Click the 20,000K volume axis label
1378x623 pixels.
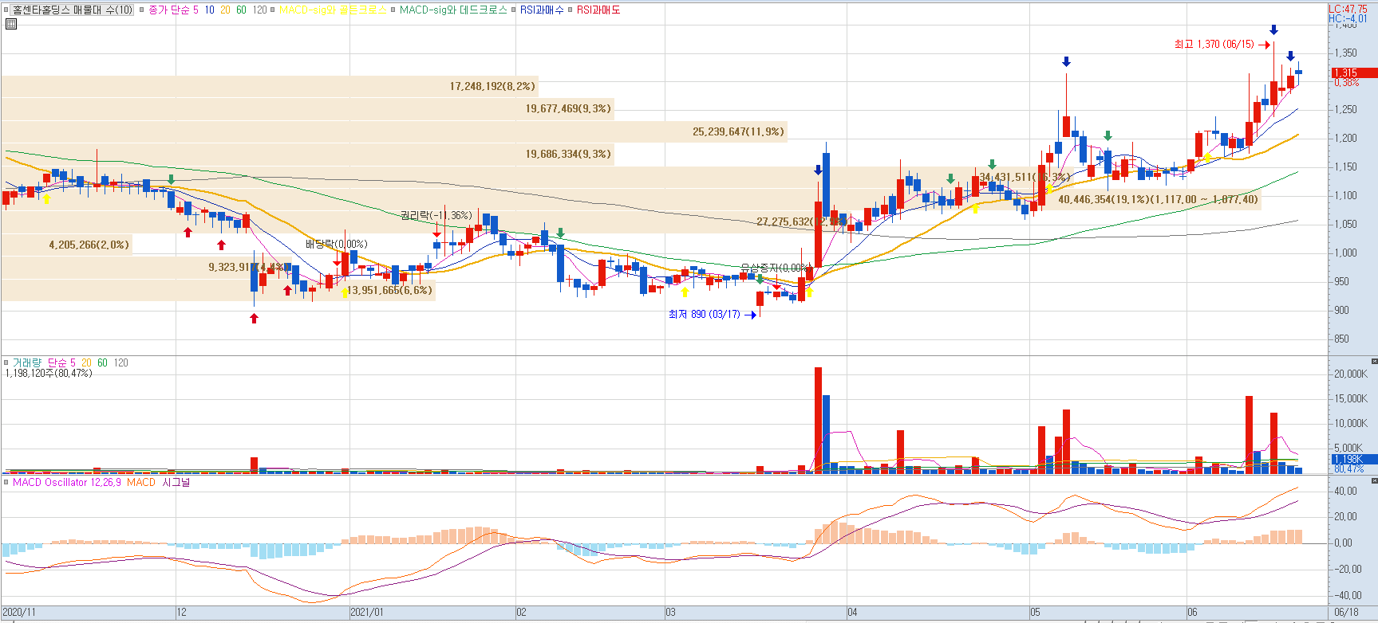[x=1350, y=374]
